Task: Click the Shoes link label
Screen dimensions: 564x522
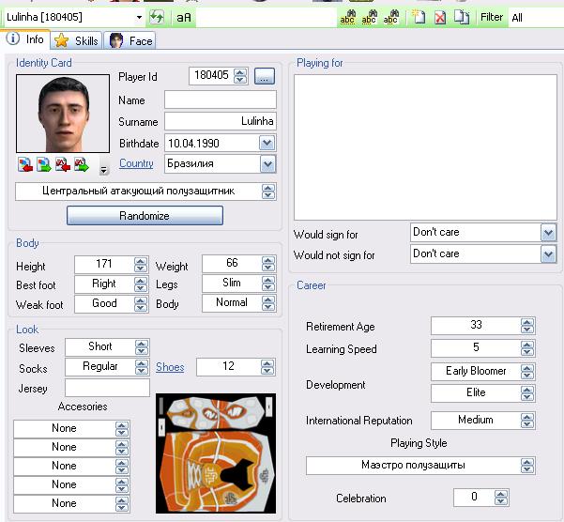Action: click(x=170, y=367)
